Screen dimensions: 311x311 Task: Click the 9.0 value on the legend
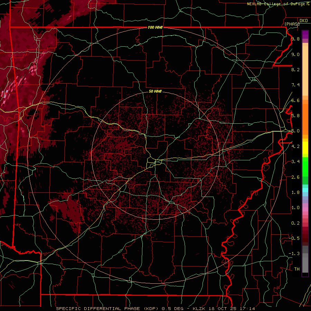pyautogui.click(x=295, y=54)
